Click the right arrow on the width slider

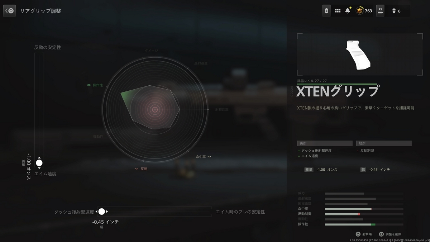(x=107, y=212)
